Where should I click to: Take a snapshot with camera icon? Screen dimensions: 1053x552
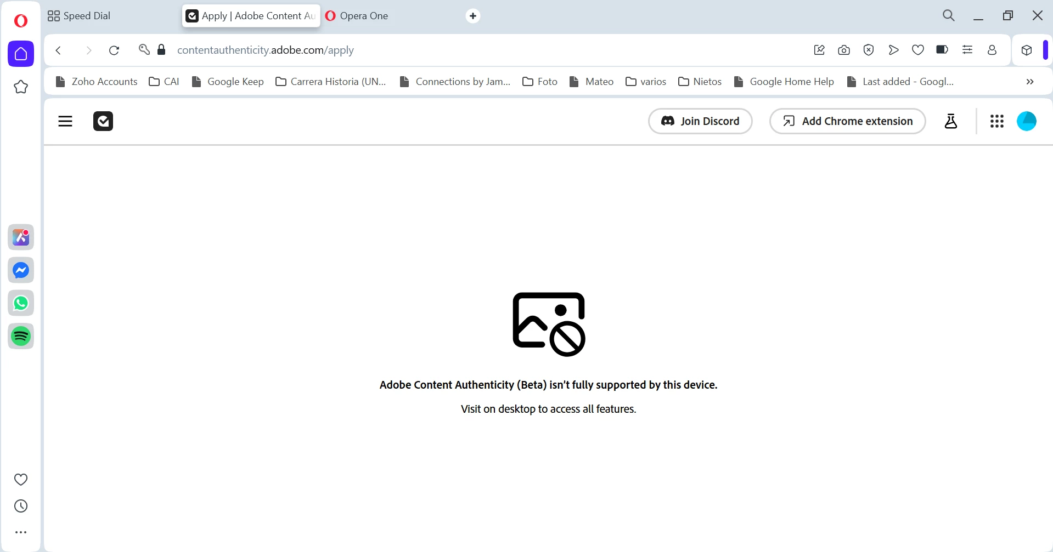[844, 50]
